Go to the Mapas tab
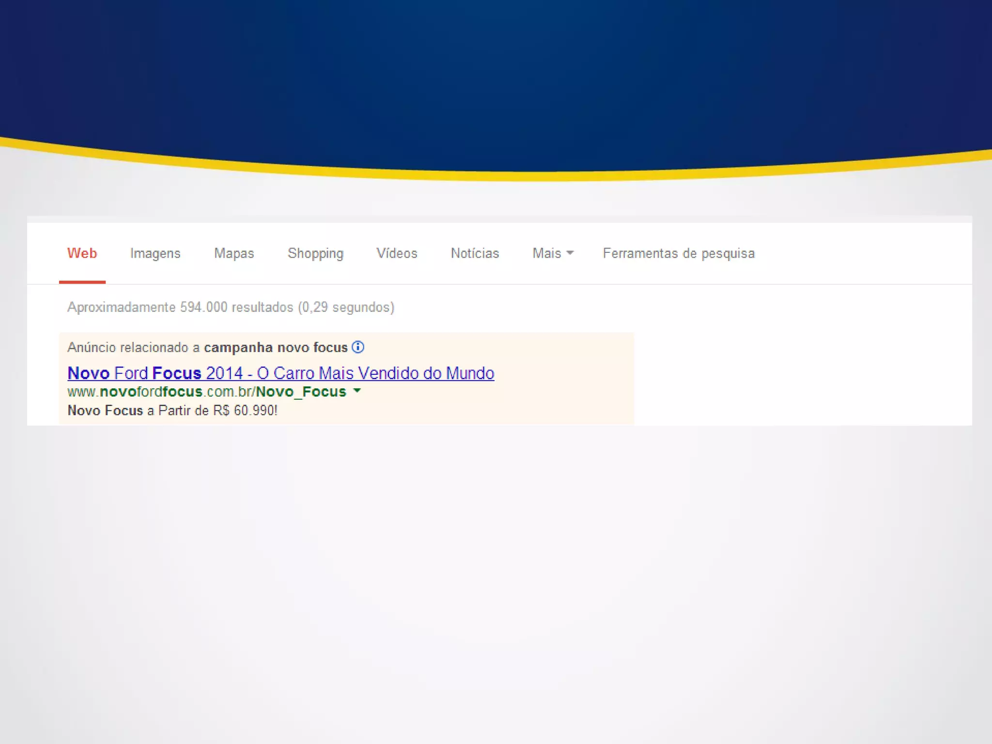This screenshot has width=992, height=744. coord(234,253)
